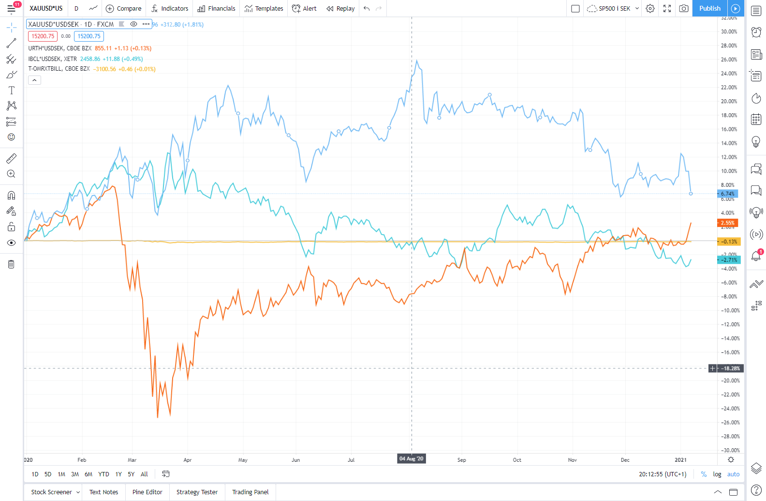
Task: Enter fullscreen mode
Action: [667, 8]
